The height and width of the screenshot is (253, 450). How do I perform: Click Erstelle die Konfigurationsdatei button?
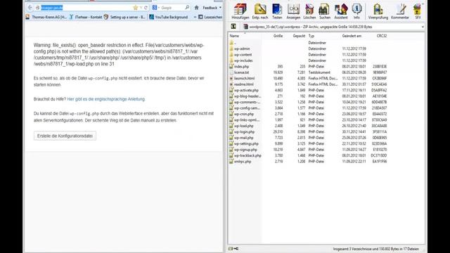(x=65, y=136)
